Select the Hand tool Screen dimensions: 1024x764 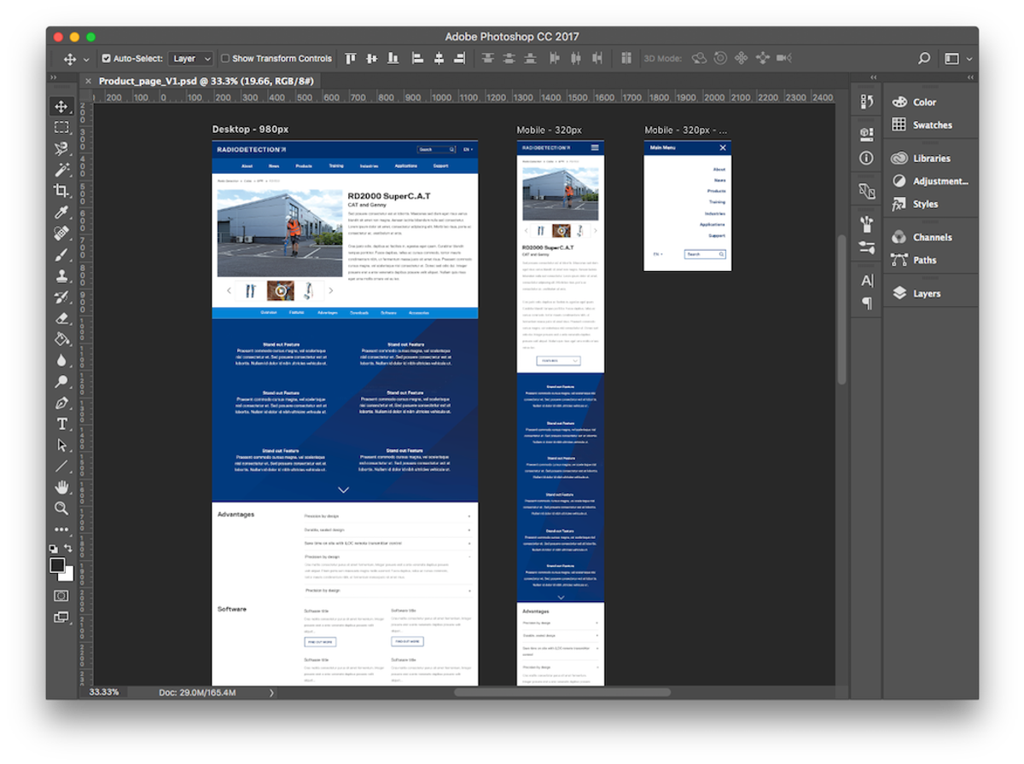coord(61,487)
